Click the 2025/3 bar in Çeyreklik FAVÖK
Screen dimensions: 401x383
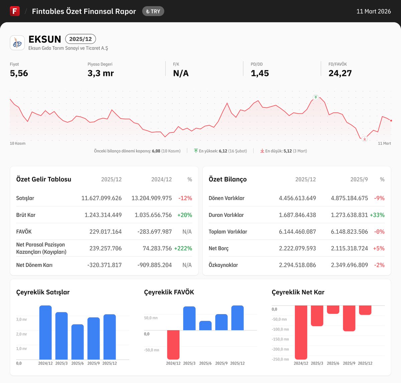click(x=189, y=318)
